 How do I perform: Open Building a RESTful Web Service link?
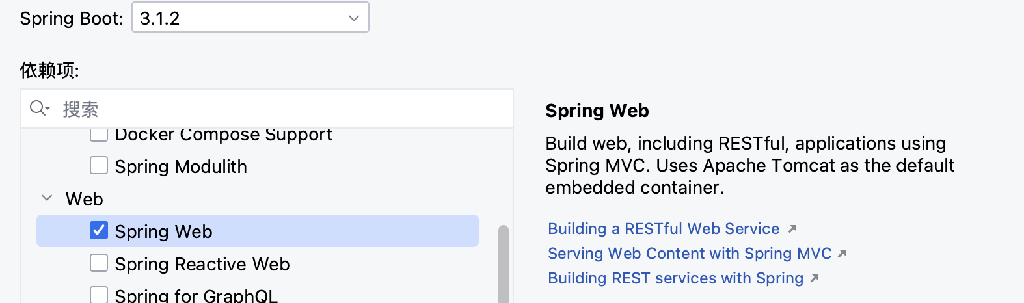tap(664, 229)
